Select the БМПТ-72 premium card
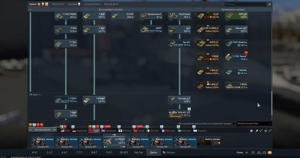The height and width of the screenshot is (158, 300). tap(208, 43)
